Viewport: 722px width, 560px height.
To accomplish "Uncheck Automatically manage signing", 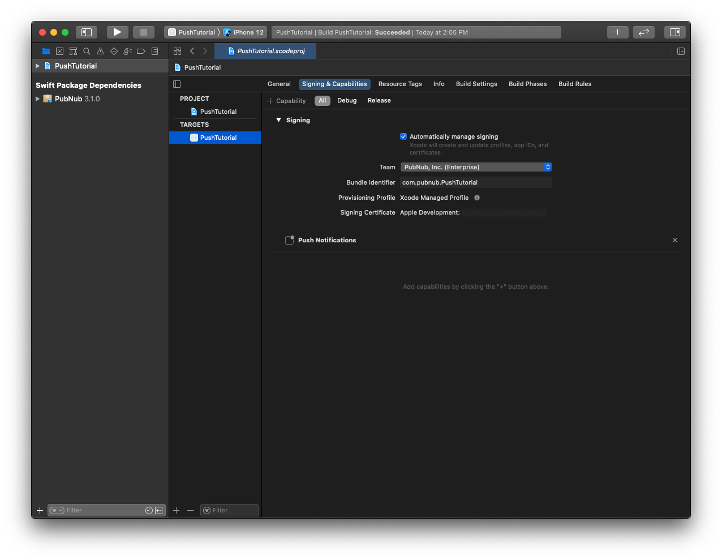I will [x=403, y=136].
